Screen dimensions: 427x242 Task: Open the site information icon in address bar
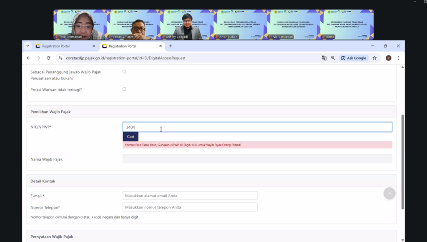coord(60,58)
